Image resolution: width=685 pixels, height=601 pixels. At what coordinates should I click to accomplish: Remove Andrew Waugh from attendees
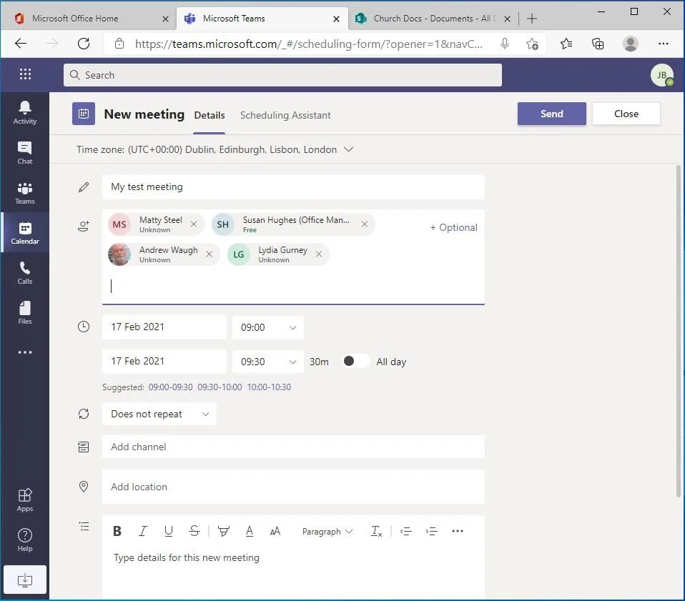coord(210,254)
